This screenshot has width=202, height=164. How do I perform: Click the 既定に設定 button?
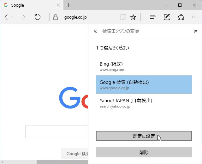point(144,136)
